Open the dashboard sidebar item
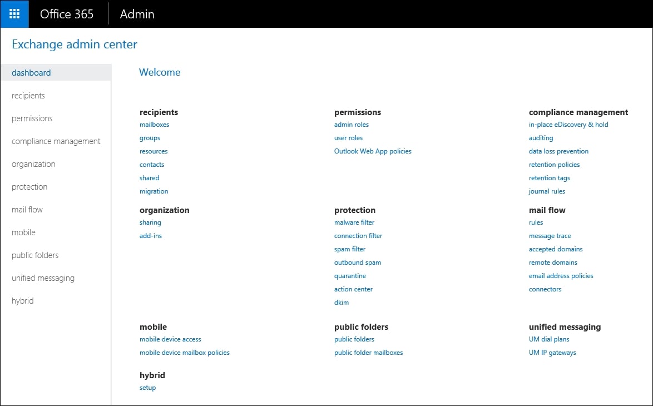This screenshot has width=653, height=406. (31, 73)
